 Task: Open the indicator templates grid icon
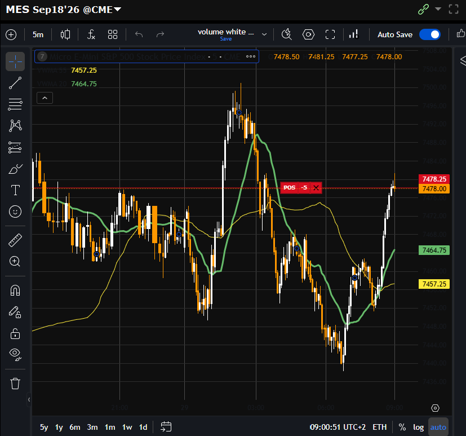pos(113,34)
